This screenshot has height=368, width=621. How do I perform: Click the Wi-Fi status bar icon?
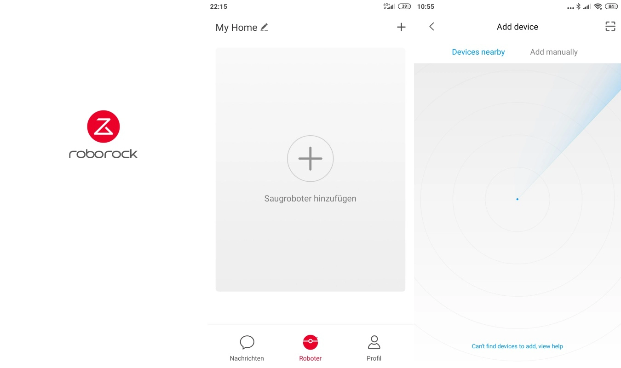(598, 6)
